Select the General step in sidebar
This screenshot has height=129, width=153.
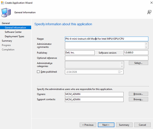tap(6, 23)
